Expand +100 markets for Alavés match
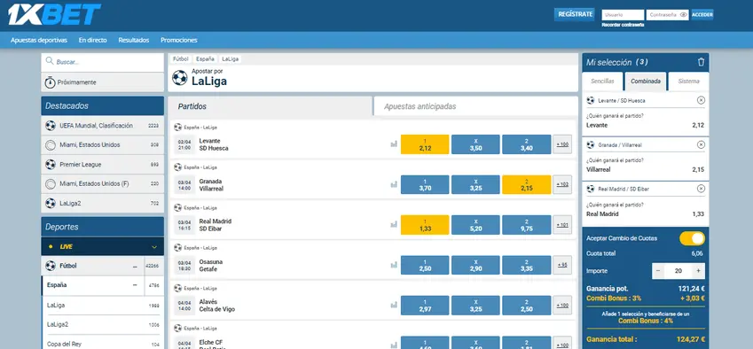Image resolution: width=753 pixels, height=349 pixels. (x=562, y=306)
